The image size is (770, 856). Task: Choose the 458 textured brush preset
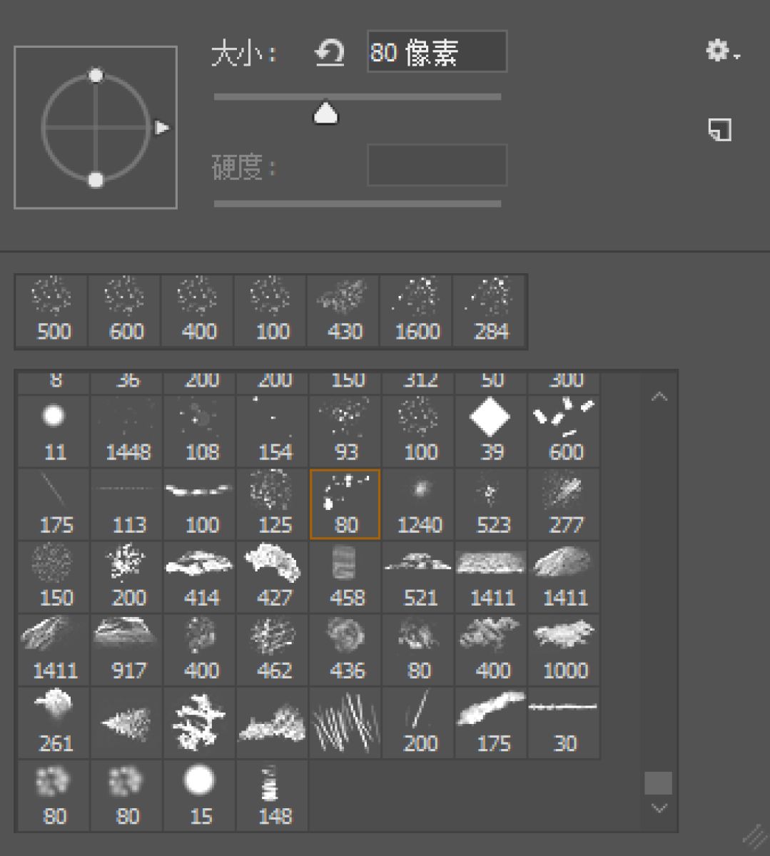point(347,577)
